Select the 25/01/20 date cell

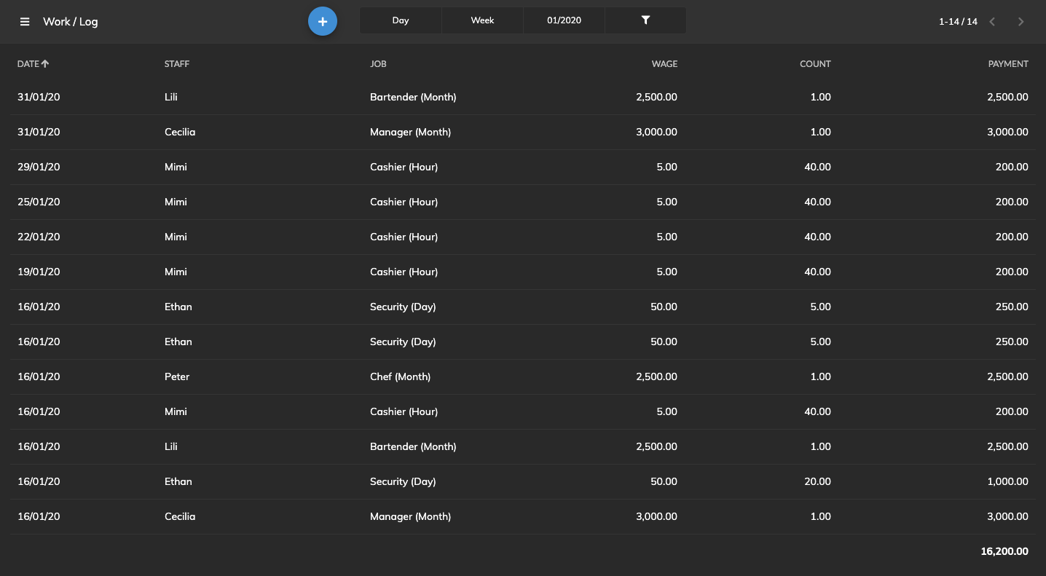click(x=39, y=202)
